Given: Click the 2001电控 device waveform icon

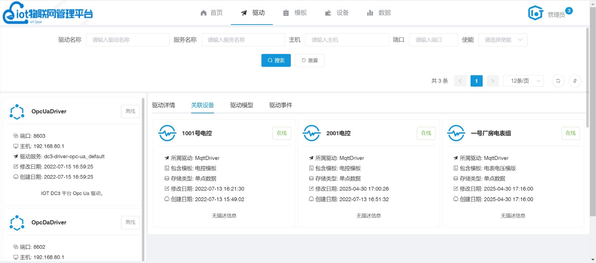Looking at the screenshot, I should click(x=312, y=133).
